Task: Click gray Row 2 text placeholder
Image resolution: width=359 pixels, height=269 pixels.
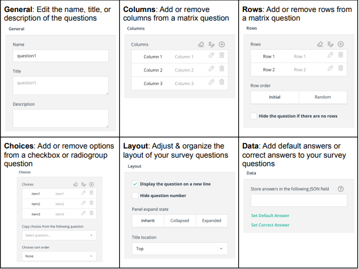Action: tap(299, 70)
